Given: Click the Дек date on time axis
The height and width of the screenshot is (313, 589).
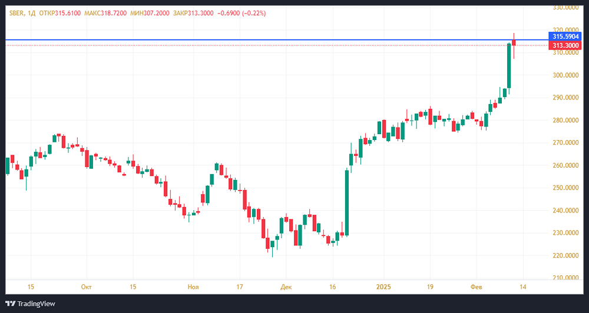Looking at the screenshot, I should pyautogui.click(x=286, y=287).
